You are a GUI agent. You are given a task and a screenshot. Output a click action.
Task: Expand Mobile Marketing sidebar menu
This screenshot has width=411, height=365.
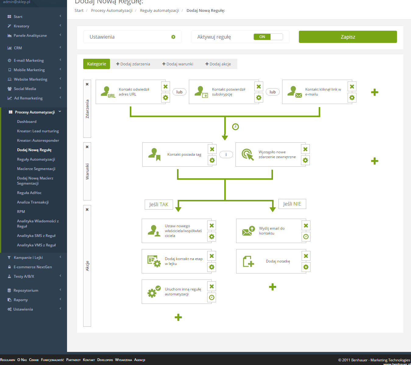34,70
